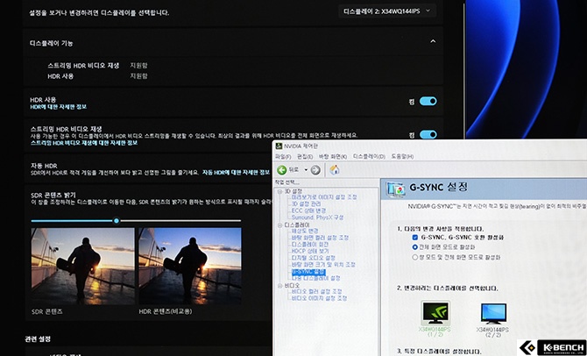Image resolution: width=587 pixels, height=356 pixels.
Task: Click the HDR 콘텐츠(비교용) preview image
Action: click(x=190, y=266)
